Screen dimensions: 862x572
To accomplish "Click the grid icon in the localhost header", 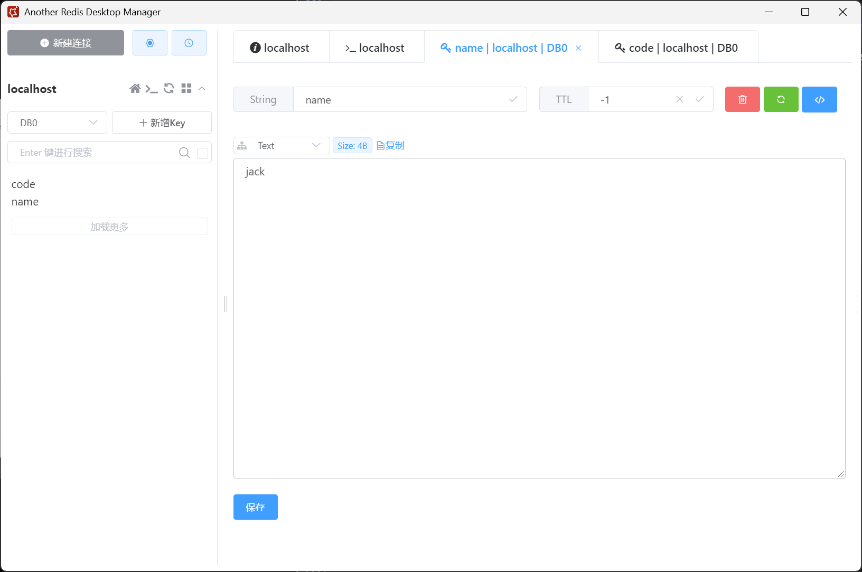I will [x=186, y=89].
